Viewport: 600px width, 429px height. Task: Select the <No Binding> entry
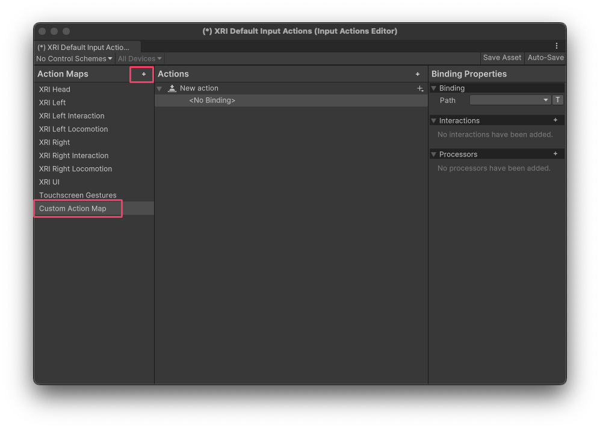[x=291, y=100]
